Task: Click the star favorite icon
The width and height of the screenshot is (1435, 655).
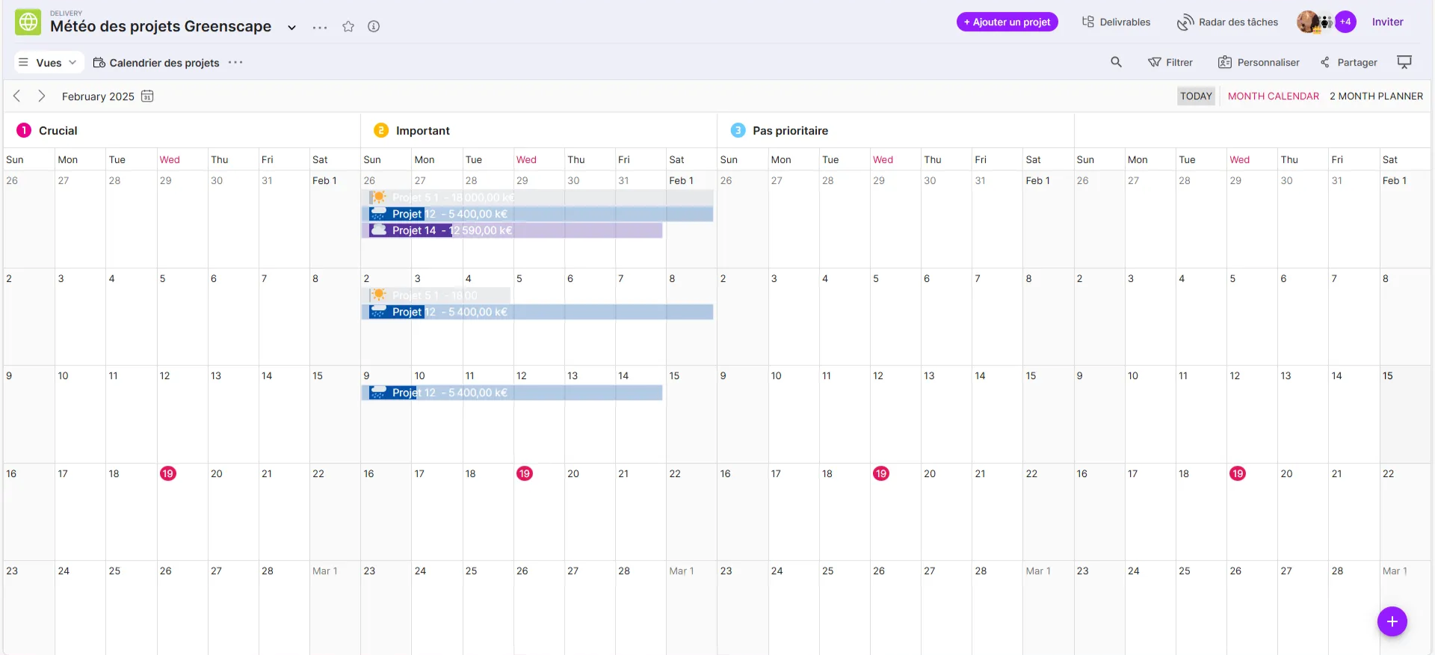Action: 348,27
